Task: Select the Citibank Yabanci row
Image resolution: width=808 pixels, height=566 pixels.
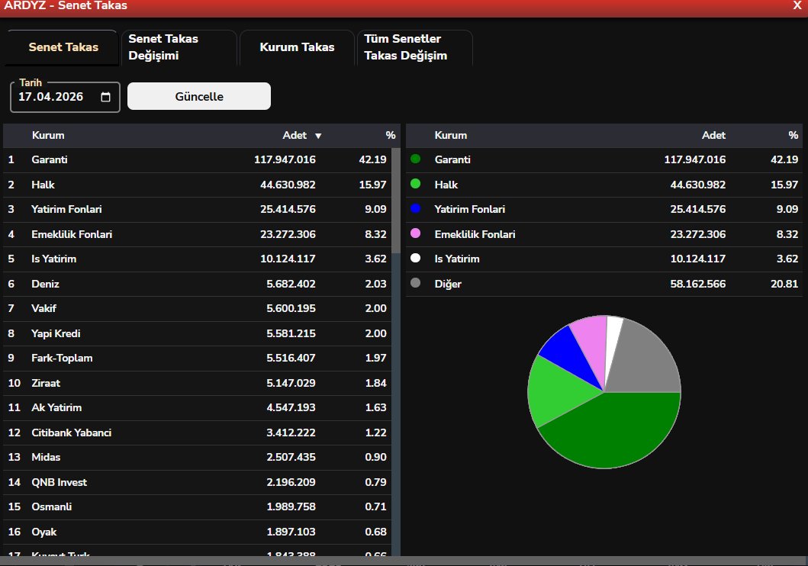Action: tap(197, 433)
